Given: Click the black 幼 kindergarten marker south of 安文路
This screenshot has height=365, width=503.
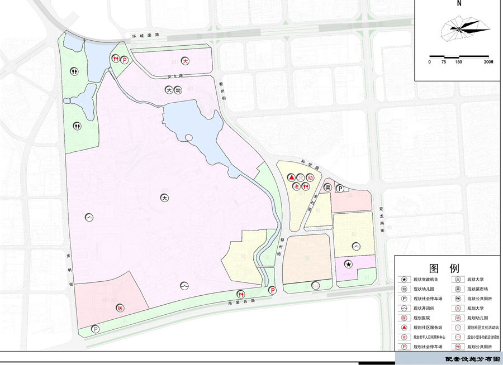Looking at the screenshot, I should pos(178,90).
